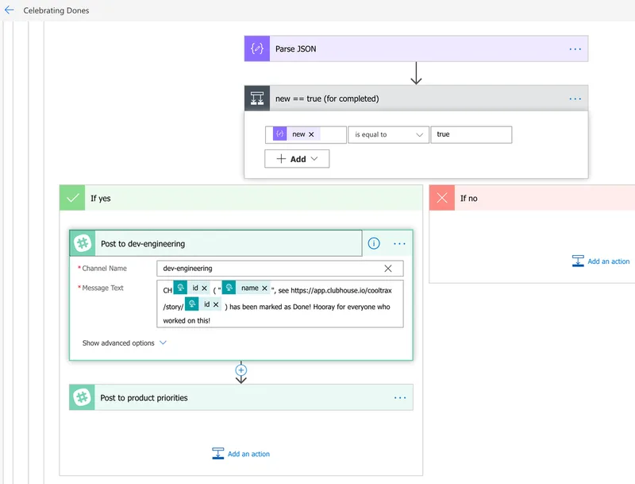Screen dimensions: 635x484
Task: Show info for Post to dev-engineering
Action: (374, 243)
